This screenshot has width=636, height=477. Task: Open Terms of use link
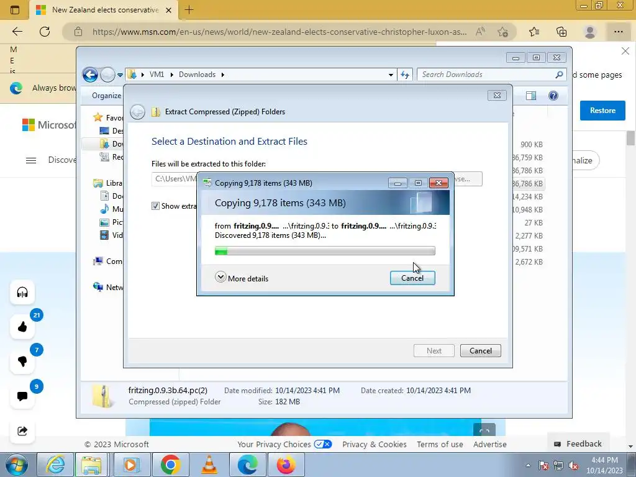coord(440,445)
